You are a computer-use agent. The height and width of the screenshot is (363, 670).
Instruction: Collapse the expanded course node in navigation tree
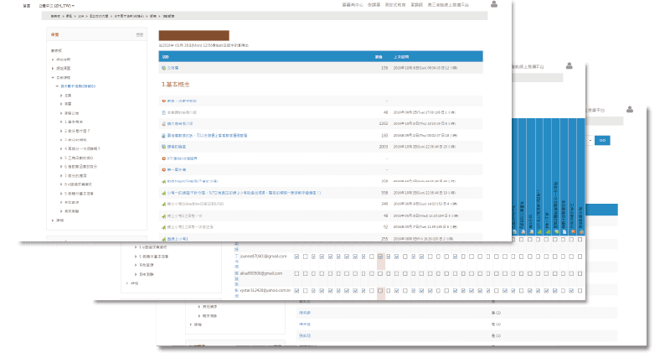(58, 86)
